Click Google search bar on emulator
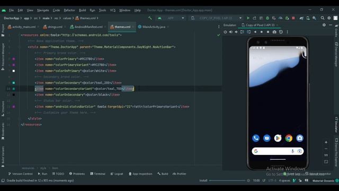The width and height of the screenshot is (339, 191). pyautogui.click(x=278, y=151)
